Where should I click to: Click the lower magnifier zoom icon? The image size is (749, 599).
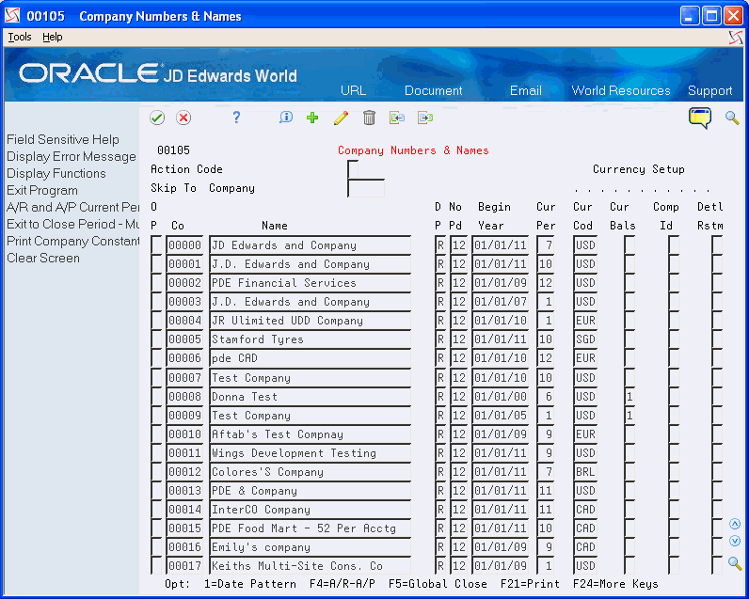coord(735,563)
